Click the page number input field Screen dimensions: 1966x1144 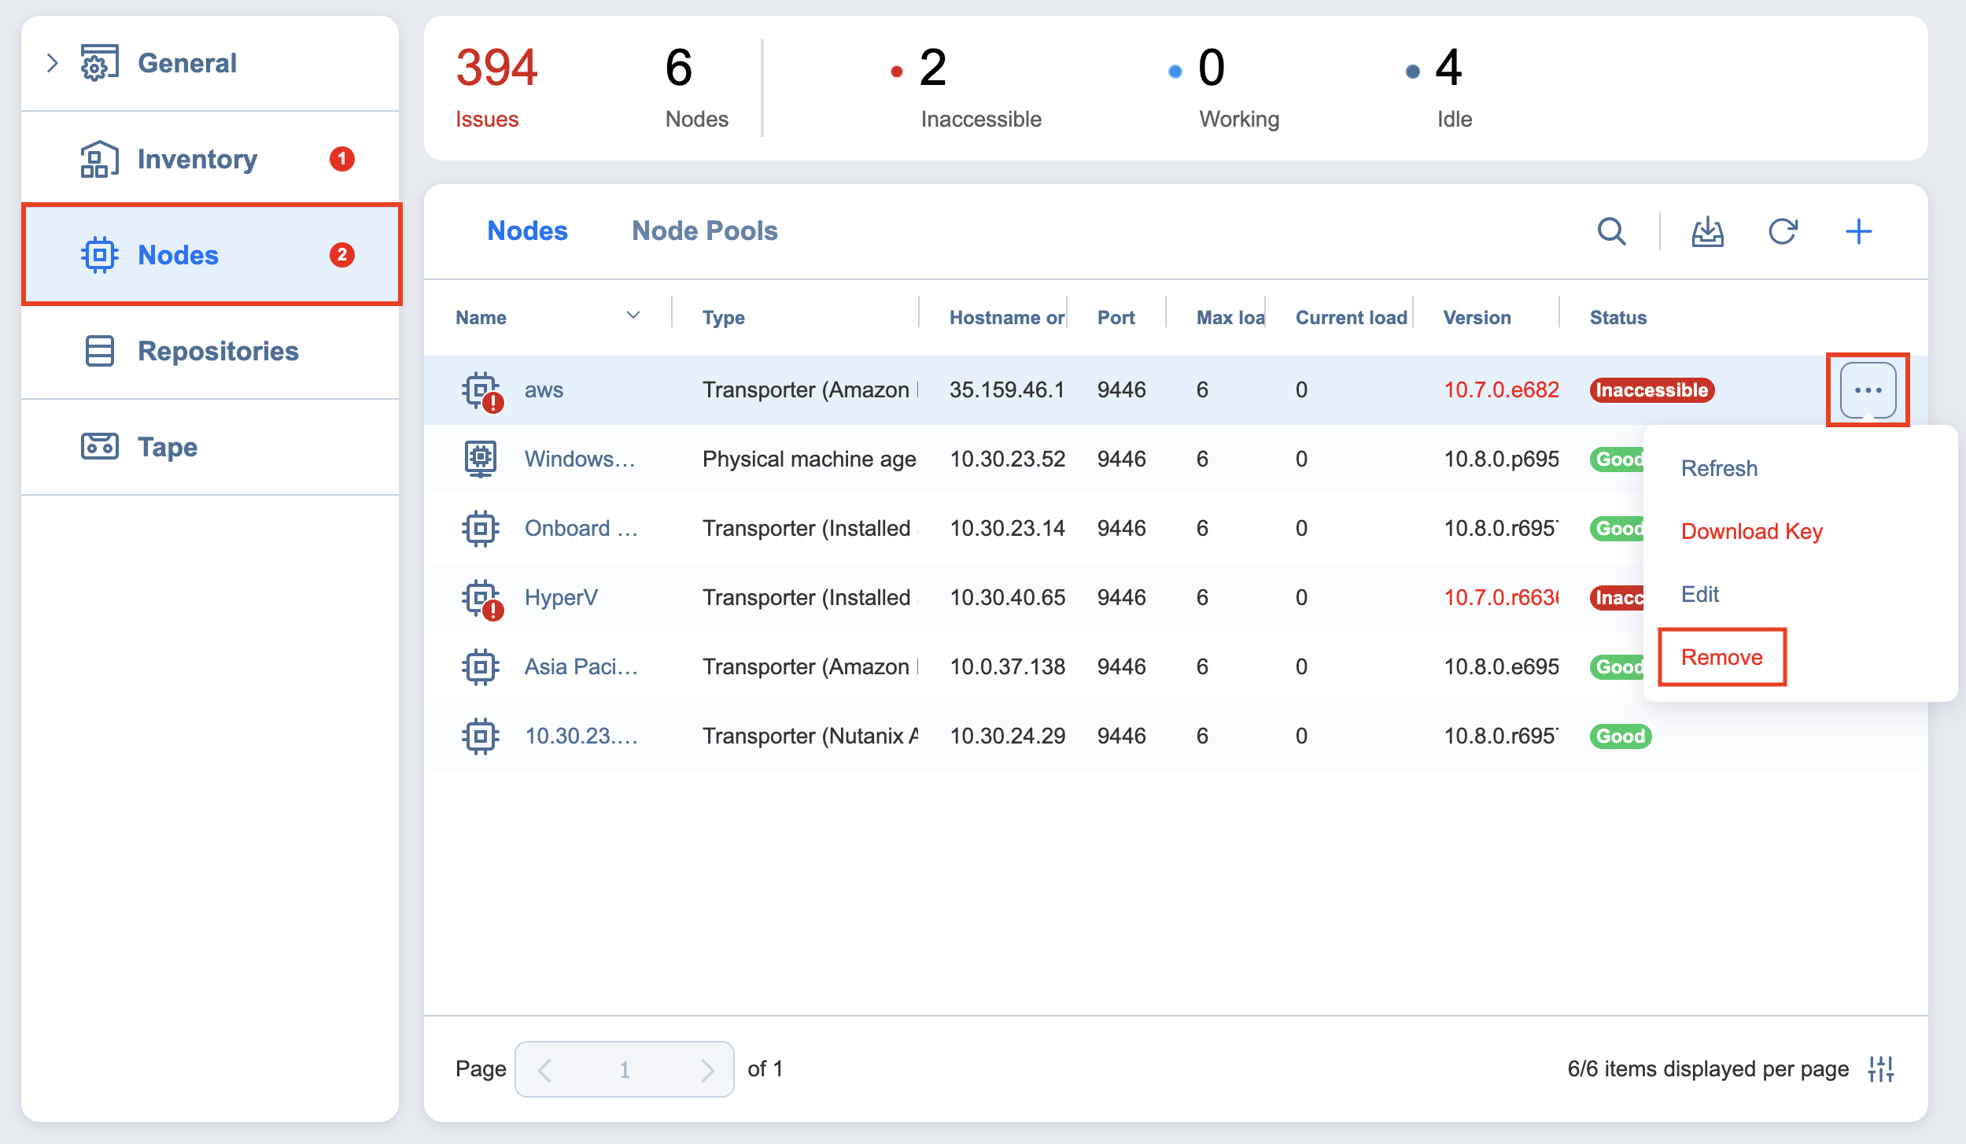624,1069
